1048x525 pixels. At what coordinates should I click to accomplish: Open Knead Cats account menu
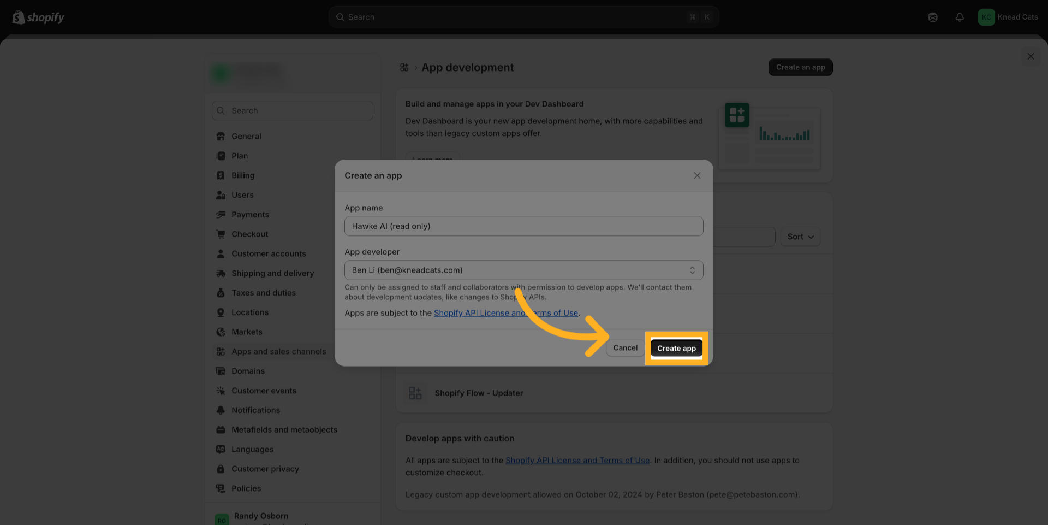(x=1008, y=17)
